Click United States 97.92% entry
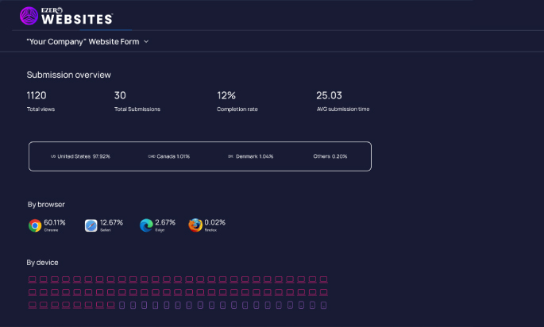The height and width of the screenshot is (327, 544). (80, 156)
